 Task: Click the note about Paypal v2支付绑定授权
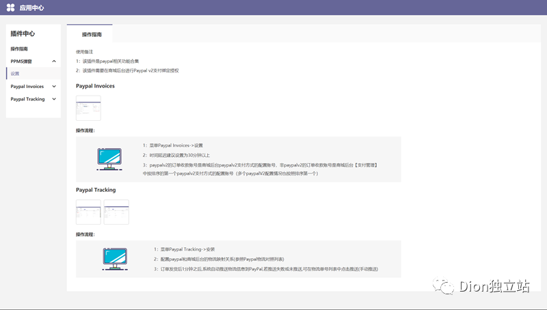tap(127, 70)
